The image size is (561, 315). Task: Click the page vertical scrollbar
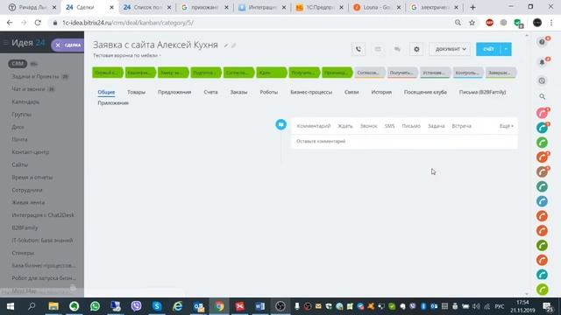click(527, 164)
